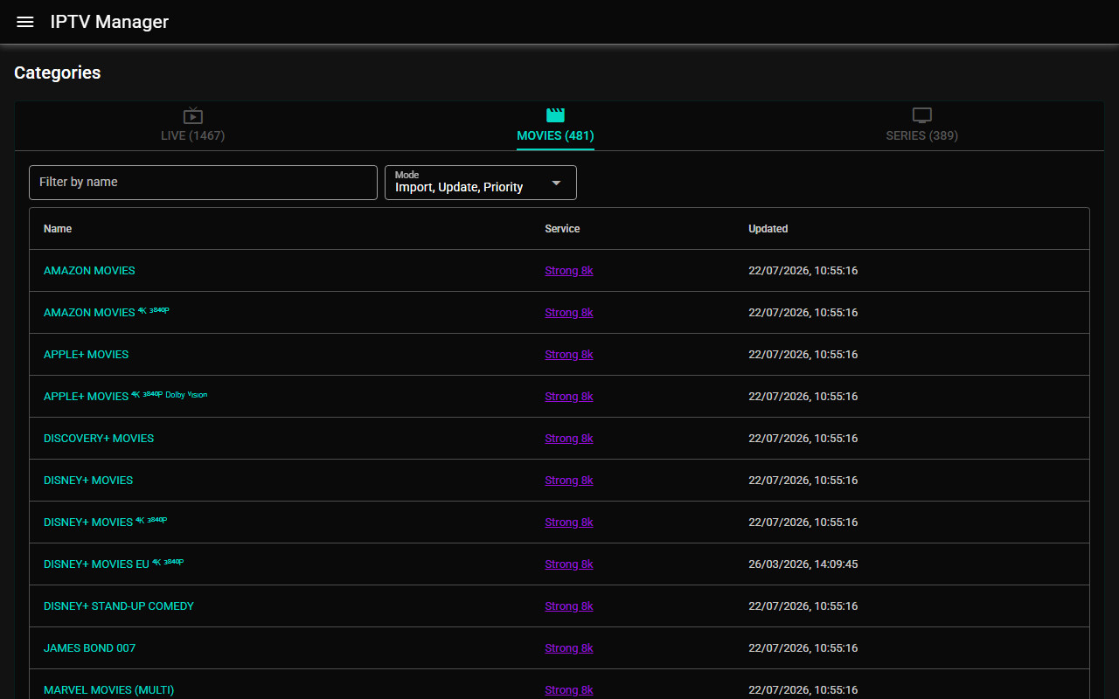Open the DISNEY+ MOVIES category

click(x=88, y=481)
